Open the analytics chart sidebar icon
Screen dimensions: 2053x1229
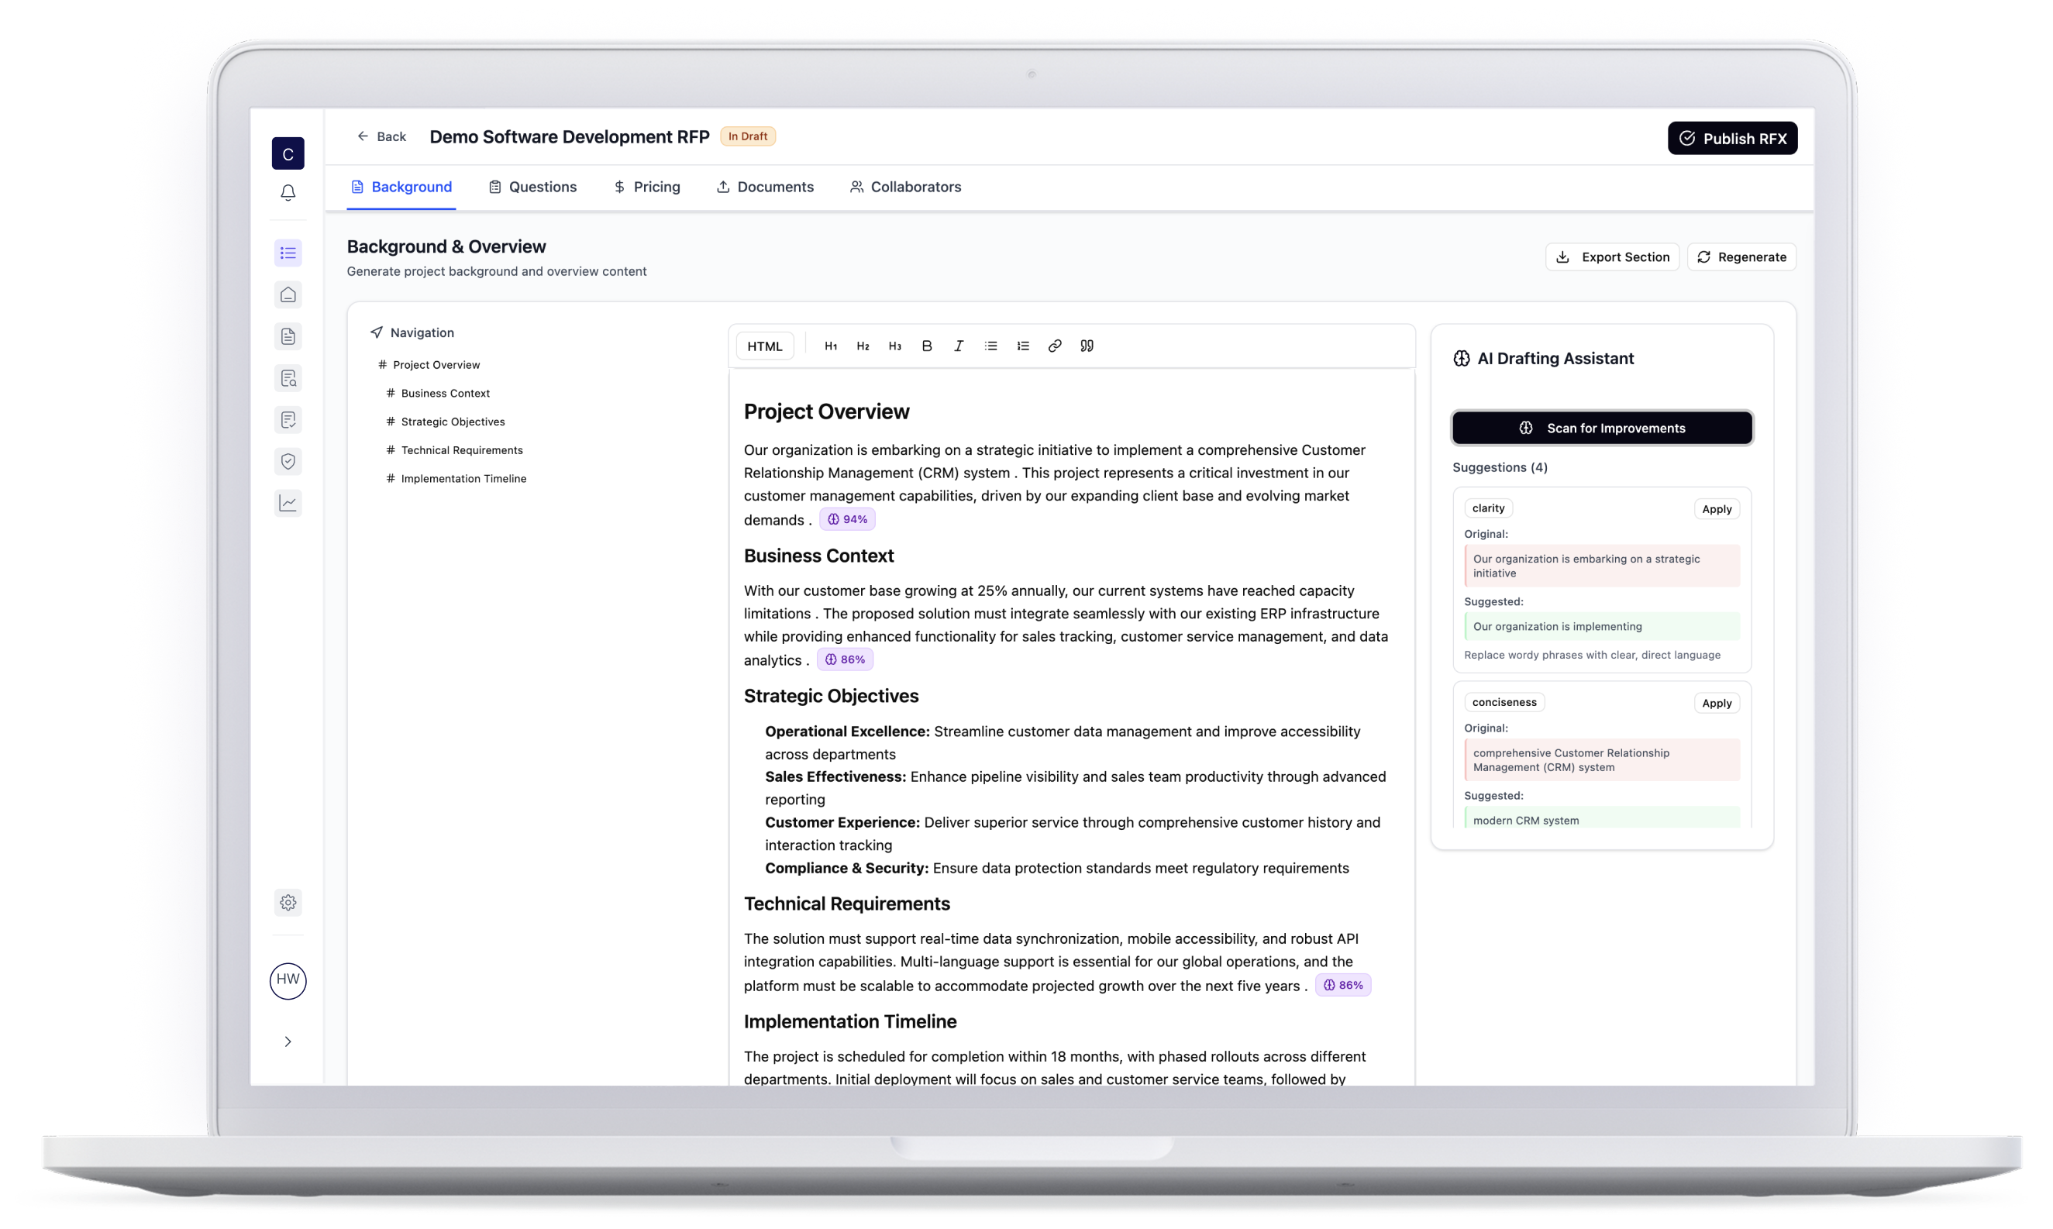[288, 503]
